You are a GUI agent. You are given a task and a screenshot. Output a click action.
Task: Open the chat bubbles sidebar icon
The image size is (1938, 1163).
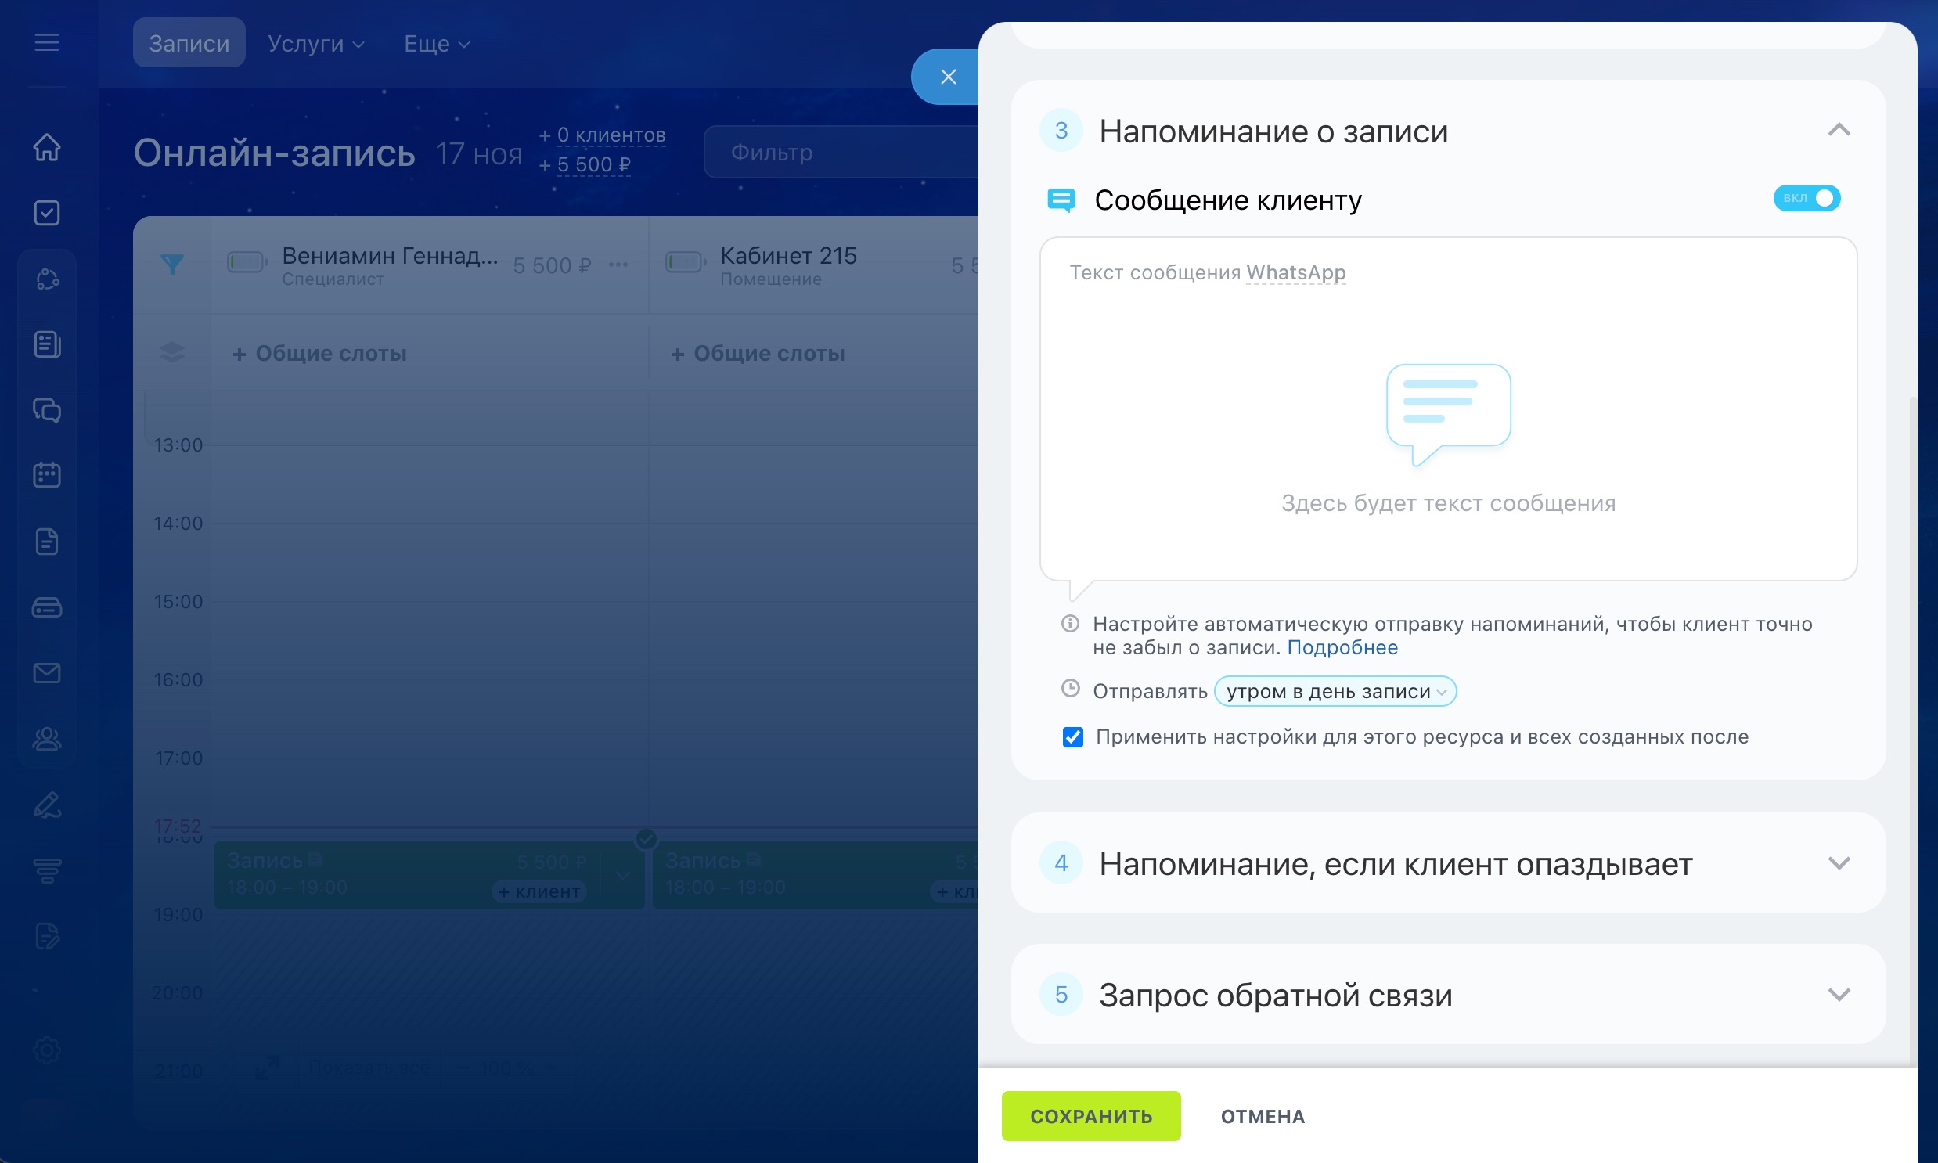(x=47, y=410)
